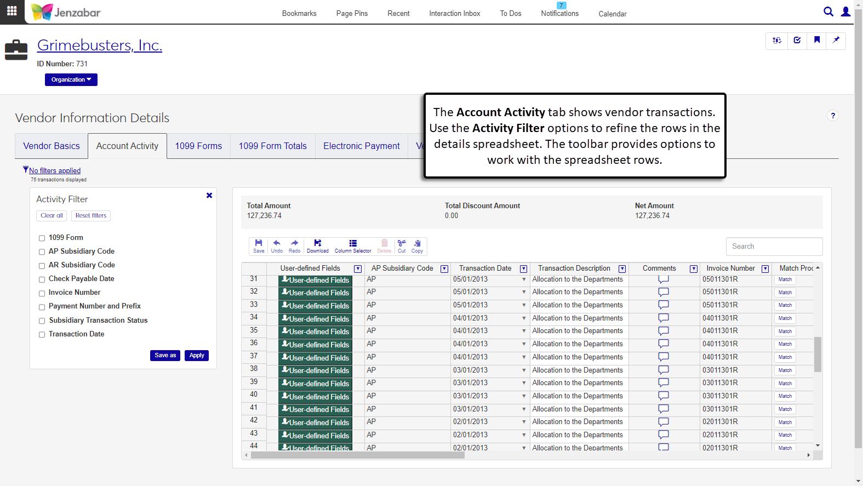Viewport: 863px width, 486px height.
Task: Open the Electronic Payment tab
Action: [x=361, y=146]
